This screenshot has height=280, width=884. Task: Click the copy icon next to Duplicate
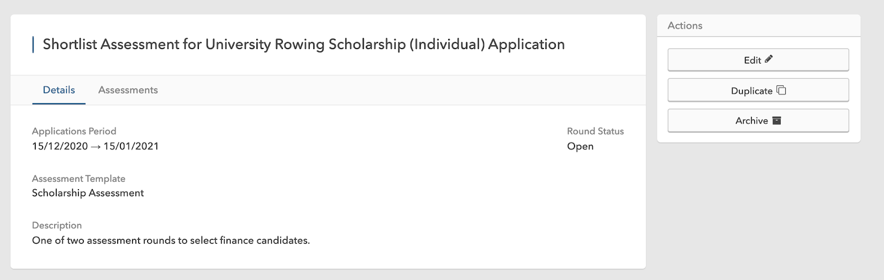click(781, 90)
